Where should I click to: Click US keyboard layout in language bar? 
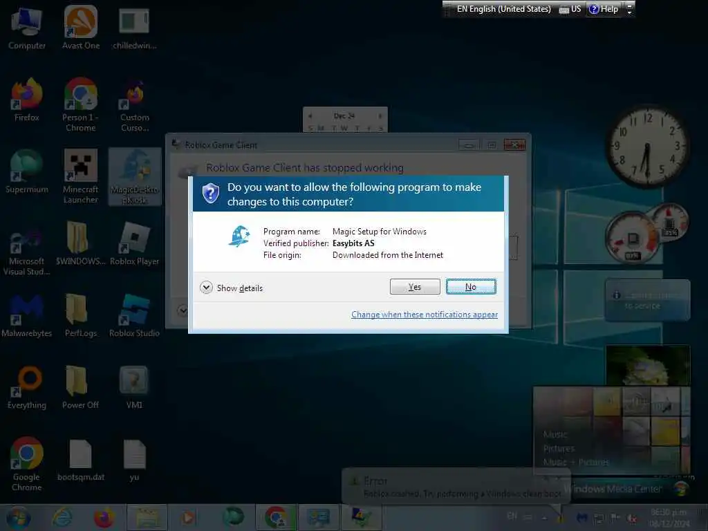[570, 9]
